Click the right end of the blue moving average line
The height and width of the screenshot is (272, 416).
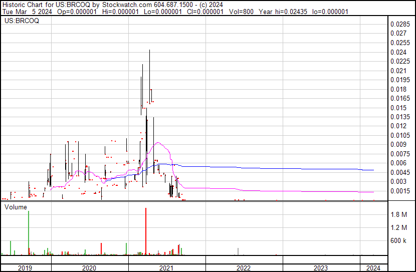[x=373, y=170]
